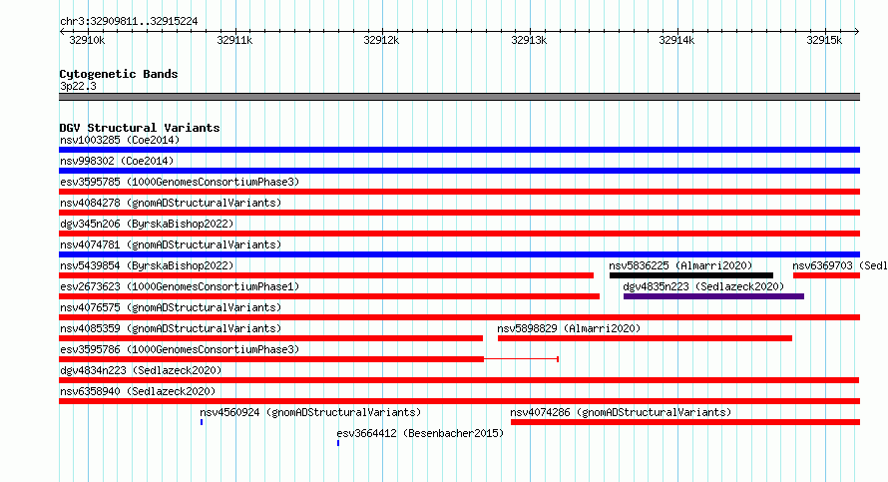888x482 pixels.
Task: Click the nsv5836225 (Almarri2020) label
Action: click(680, 265)
